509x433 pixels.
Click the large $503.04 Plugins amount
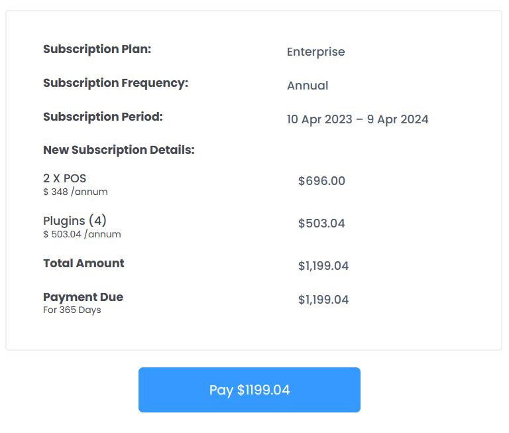tap(321, 223)
